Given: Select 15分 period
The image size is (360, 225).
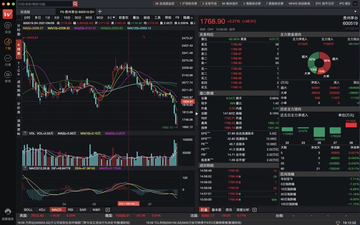Looking at the screenshot, I should pyautogui.click(x=67, y=18).
